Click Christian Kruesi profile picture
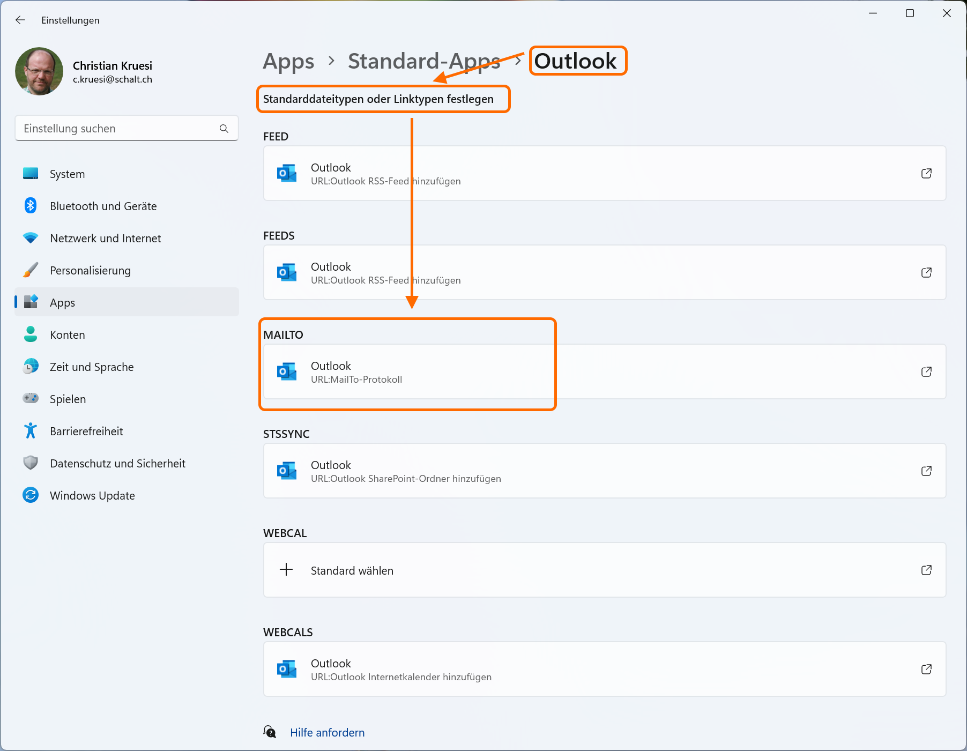967x751 pixels. [x=39, y=71]
